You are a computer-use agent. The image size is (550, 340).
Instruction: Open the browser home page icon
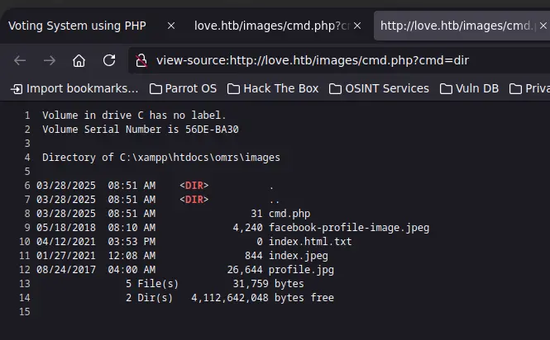pos(79,61)
